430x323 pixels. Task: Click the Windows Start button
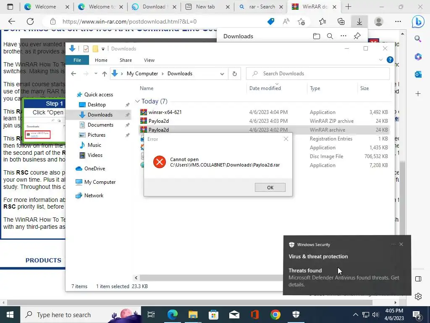tap(10, 315)
